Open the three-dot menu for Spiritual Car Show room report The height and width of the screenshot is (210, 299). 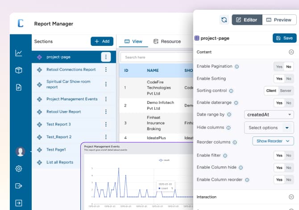coord(106,84)
